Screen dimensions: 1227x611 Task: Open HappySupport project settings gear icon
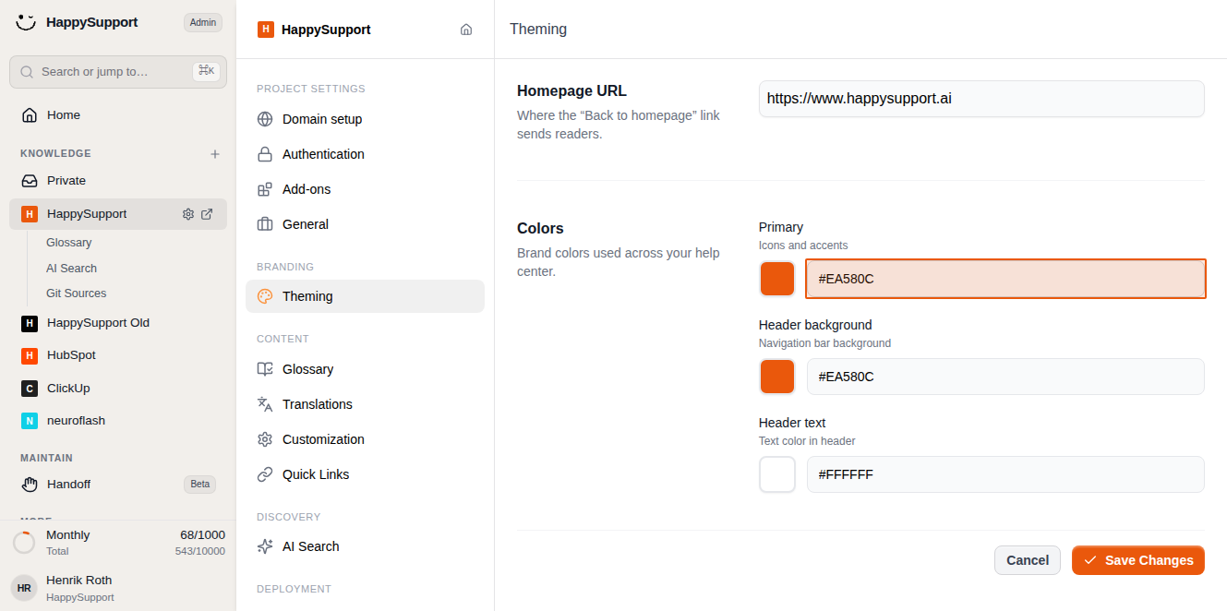[188, 214]
